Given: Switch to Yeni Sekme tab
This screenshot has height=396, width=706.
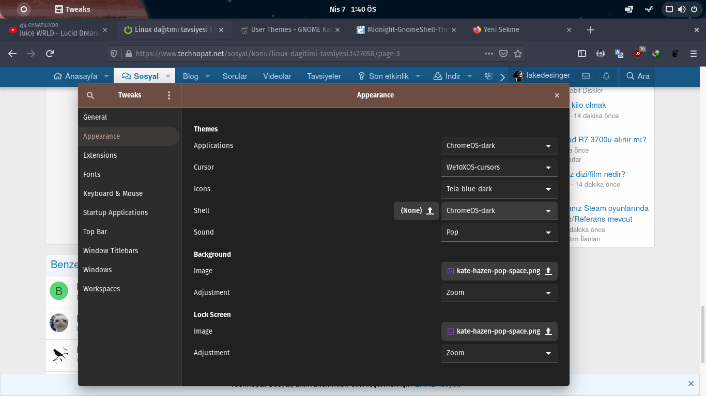Looking at the screenshot, I should click(522, 30).
